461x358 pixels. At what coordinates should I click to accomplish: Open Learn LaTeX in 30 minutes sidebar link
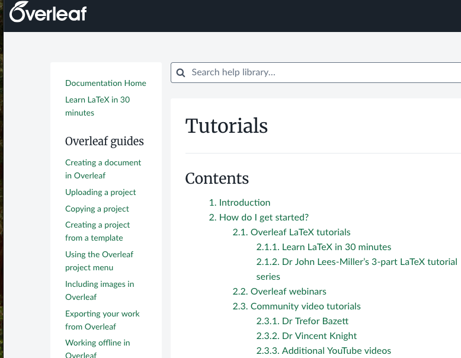97,106
